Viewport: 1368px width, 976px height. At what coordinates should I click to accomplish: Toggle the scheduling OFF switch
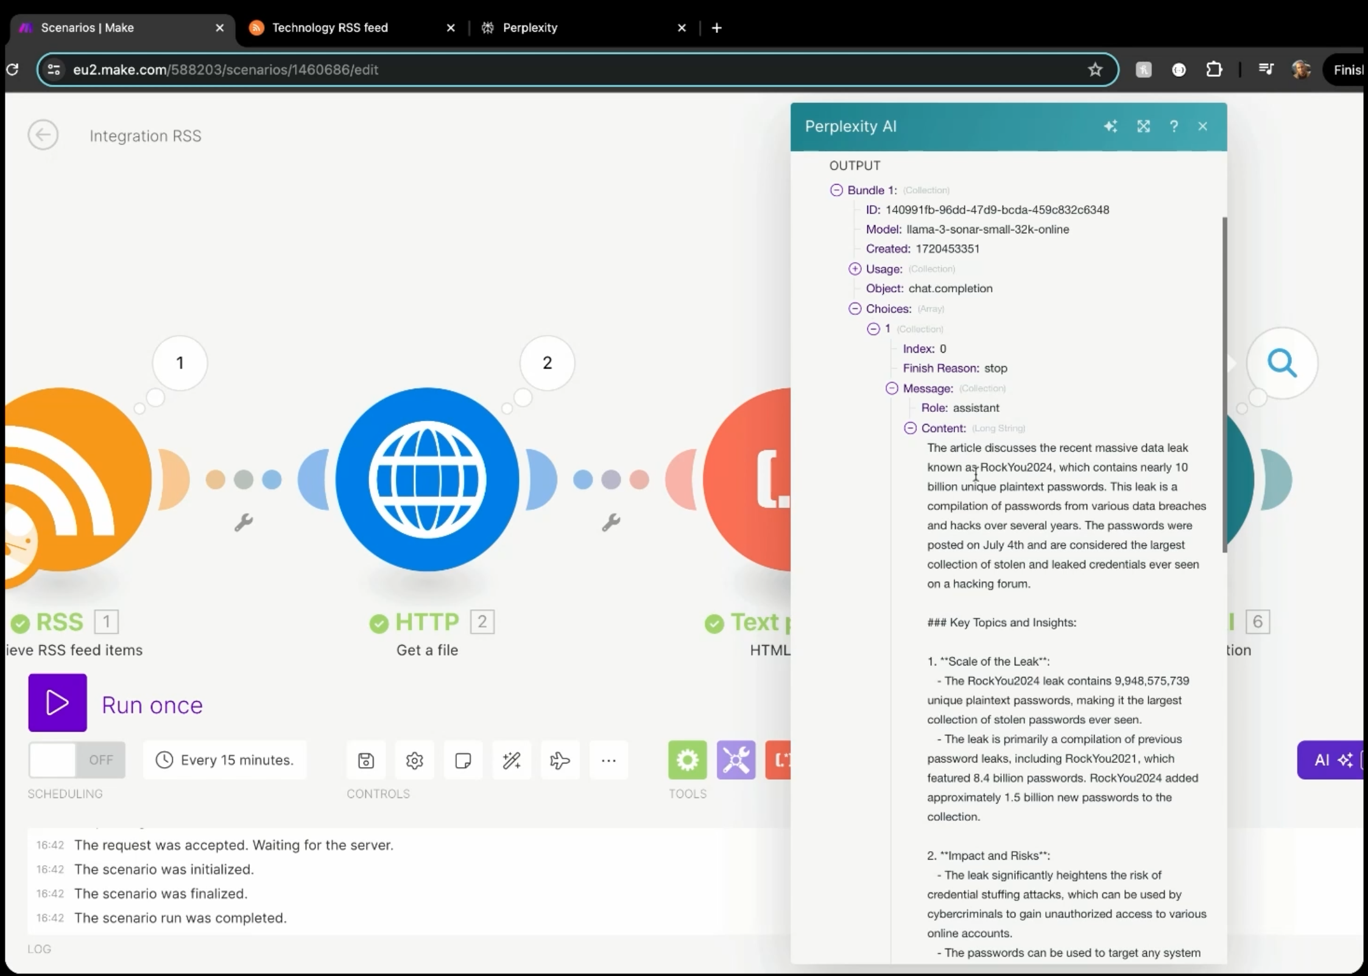pos(77,760)
